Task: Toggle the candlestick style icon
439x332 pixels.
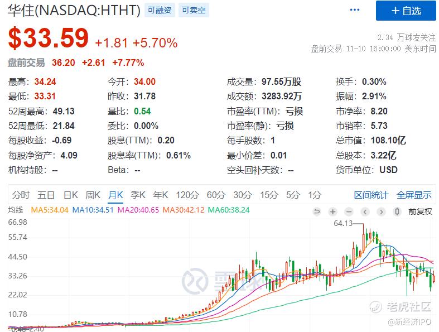Action: pyautogui.click(x=397, y=211)
